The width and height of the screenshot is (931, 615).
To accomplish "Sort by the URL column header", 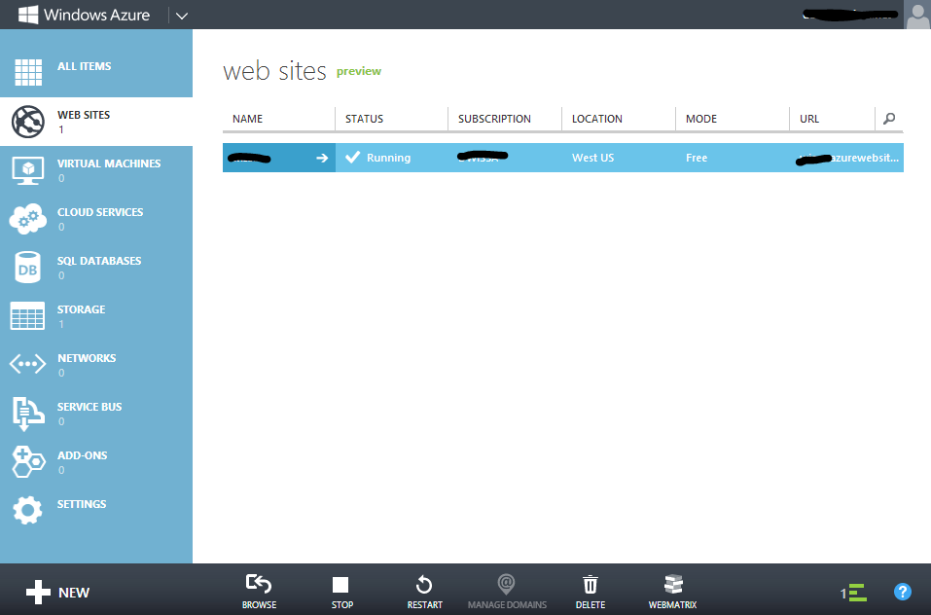I will [809, 119].
